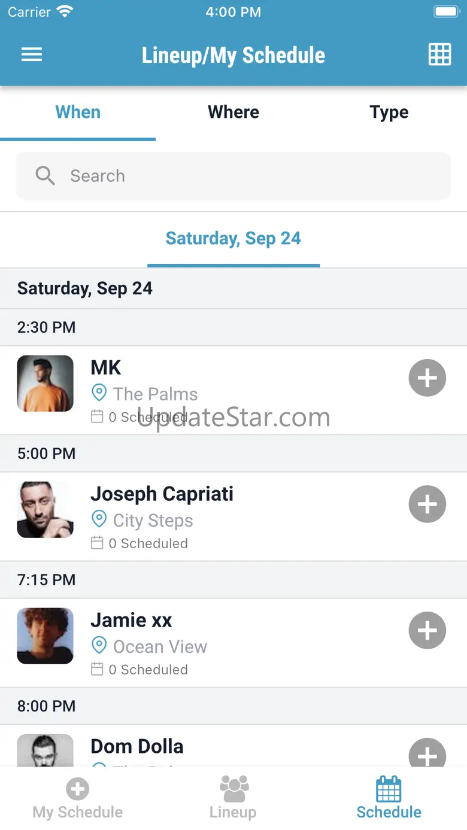Screen dimensions: 467x830
Task: Go to My Schedule in bottom bar
Action: (x=78, y=799)
